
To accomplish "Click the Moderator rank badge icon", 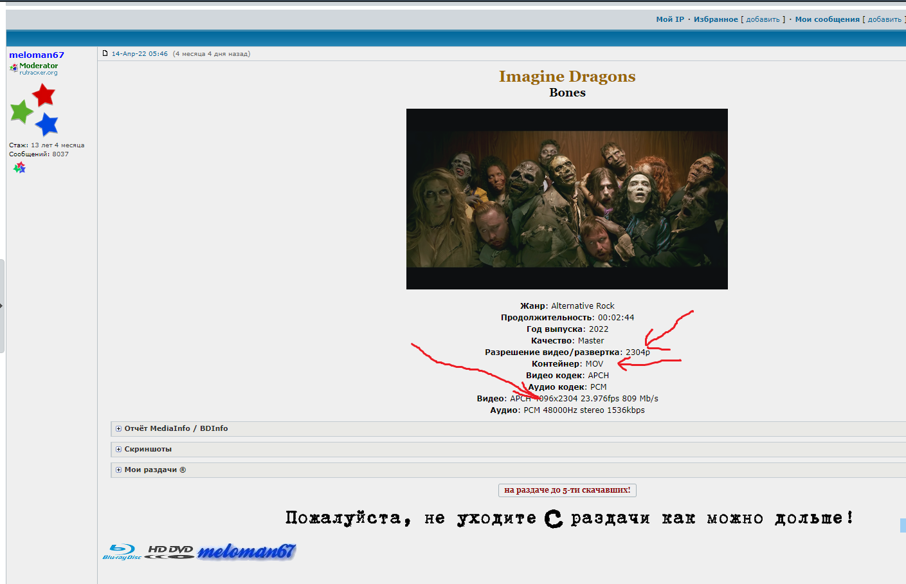I will 33,68.
